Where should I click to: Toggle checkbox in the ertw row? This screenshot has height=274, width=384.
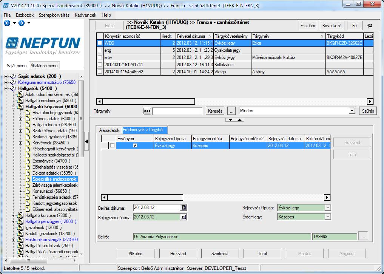[100, 57]
